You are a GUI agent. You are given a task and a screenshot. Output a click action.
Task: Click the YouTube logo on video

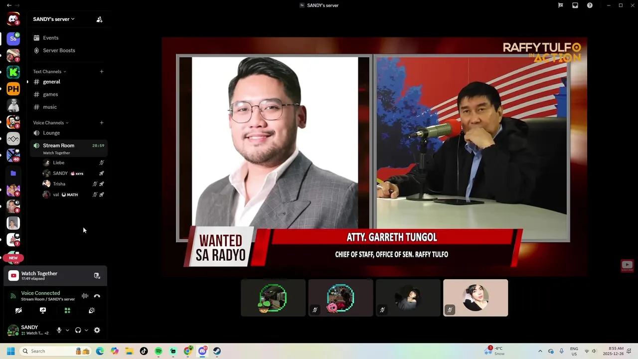[627, 266]
